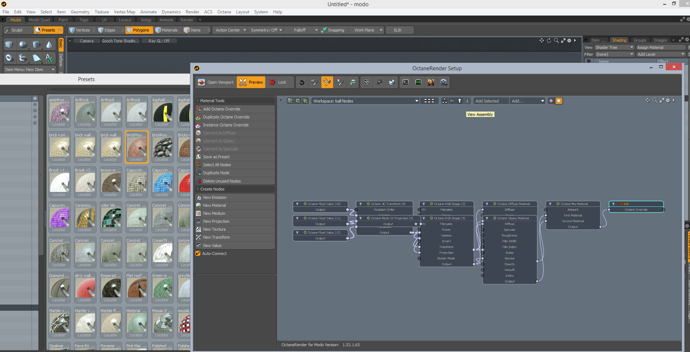Image resolution: width=690 pixels, height=352 pixels.
Task: Select the Octane Glossy Material node header
Action: tap(510, 218)
